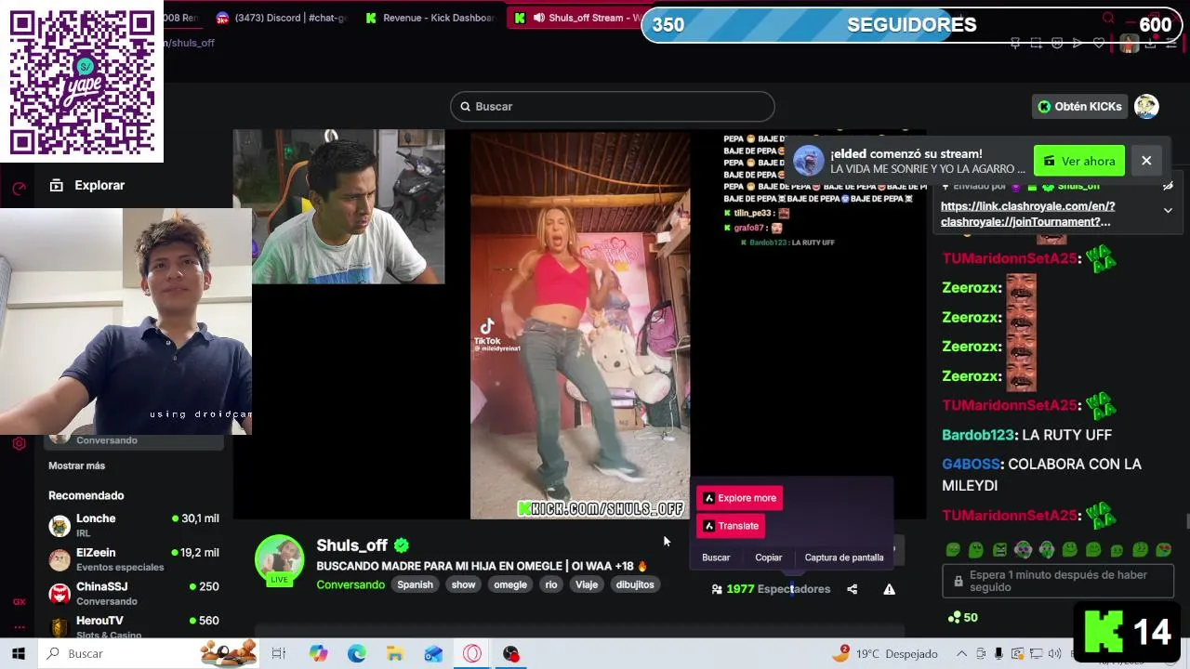The width and height of the screenshot is (1190, 669).
Task: Click the heart bookmark icon in the Opera address bar
Action: coord(1099,43)
